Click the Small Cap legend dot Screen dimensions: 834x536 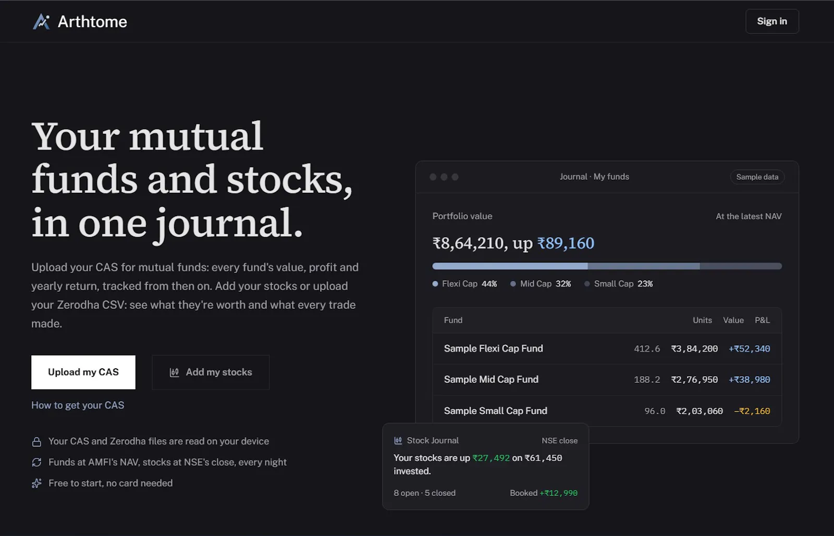coord(587,284)
